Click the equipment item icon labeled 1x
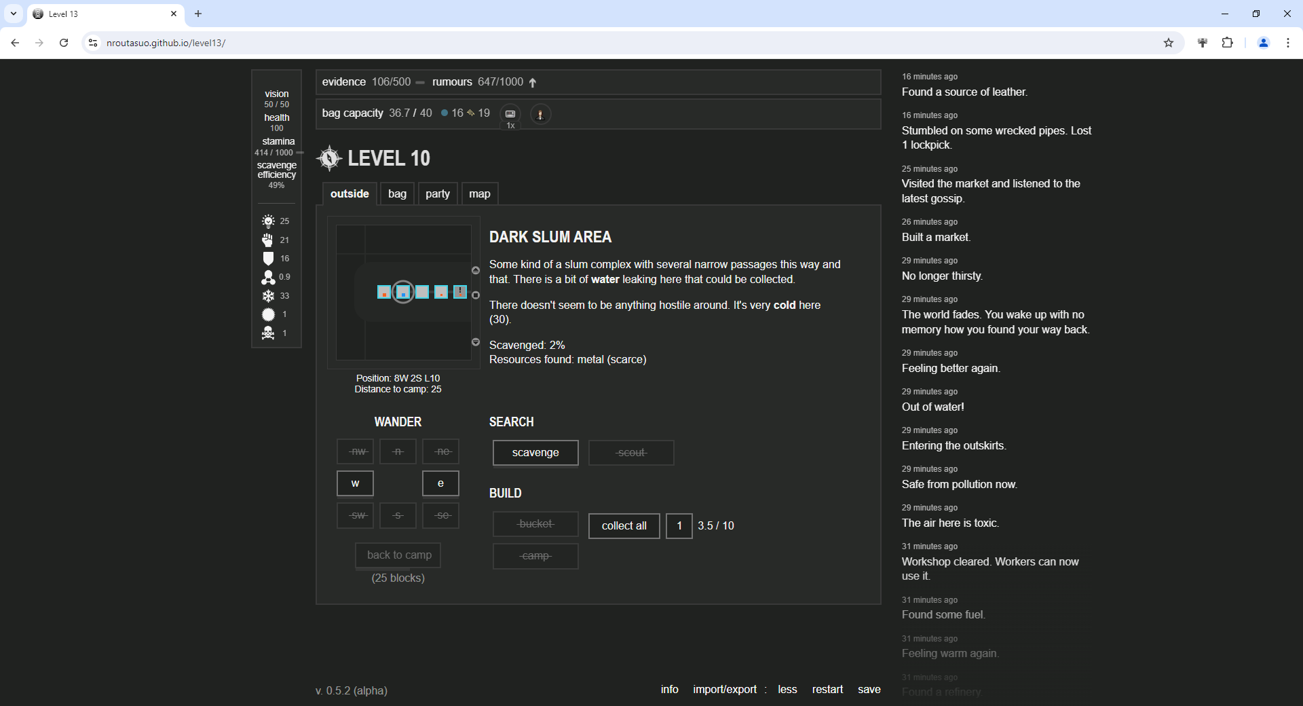The image size is (1303, 706). (x=510, y=114)
